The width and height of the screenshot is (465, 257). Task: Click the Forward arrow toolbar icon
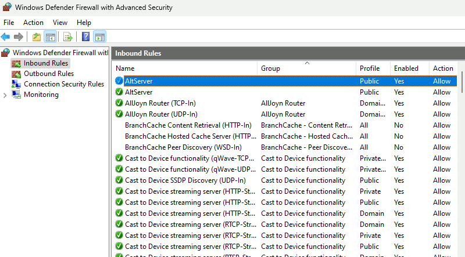[x=19, y=37]
